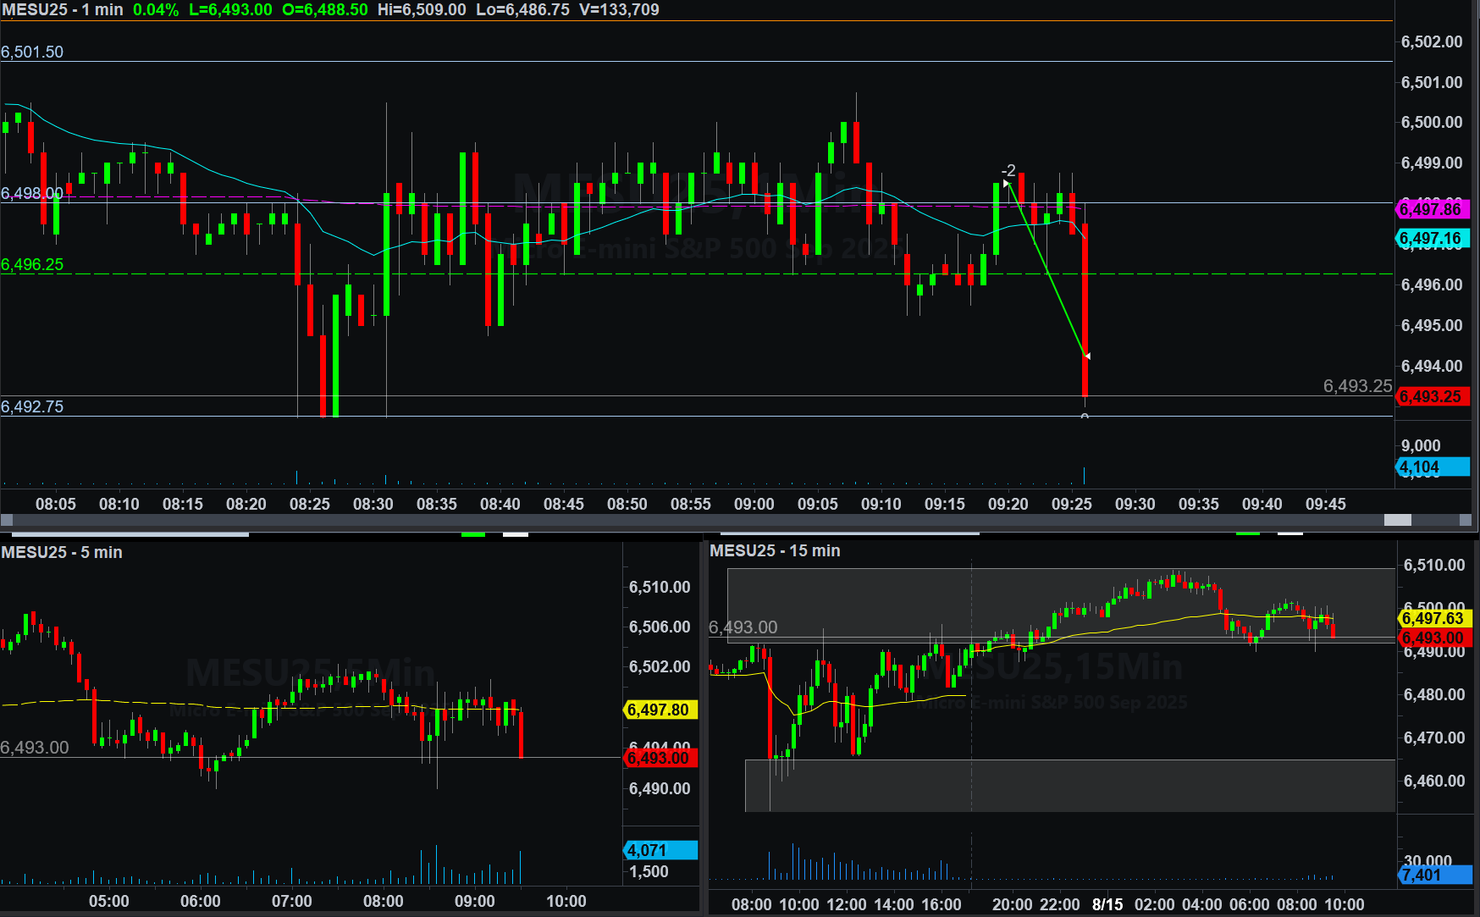The image size is (1480, 917).
Task: Click the MESU25 - 1 min chart header
Action: click(63, 9)
